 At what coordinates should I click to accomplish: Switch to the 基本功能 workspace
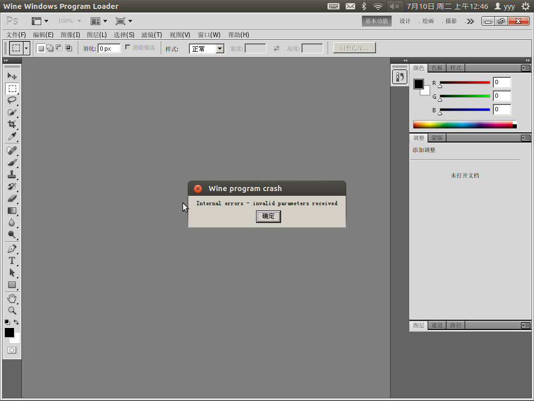tap(377, 21)
